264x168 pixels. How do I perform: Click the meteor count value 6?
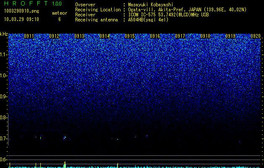coord(60,19)
